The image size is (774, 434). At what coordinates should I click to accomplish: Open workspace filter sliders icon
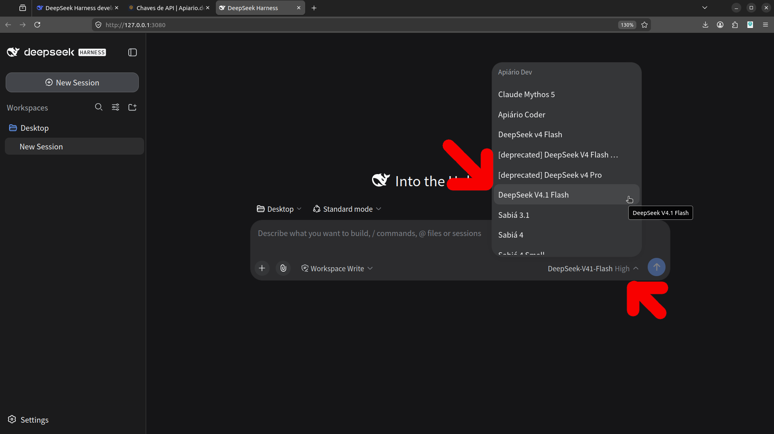coord(115,107)
